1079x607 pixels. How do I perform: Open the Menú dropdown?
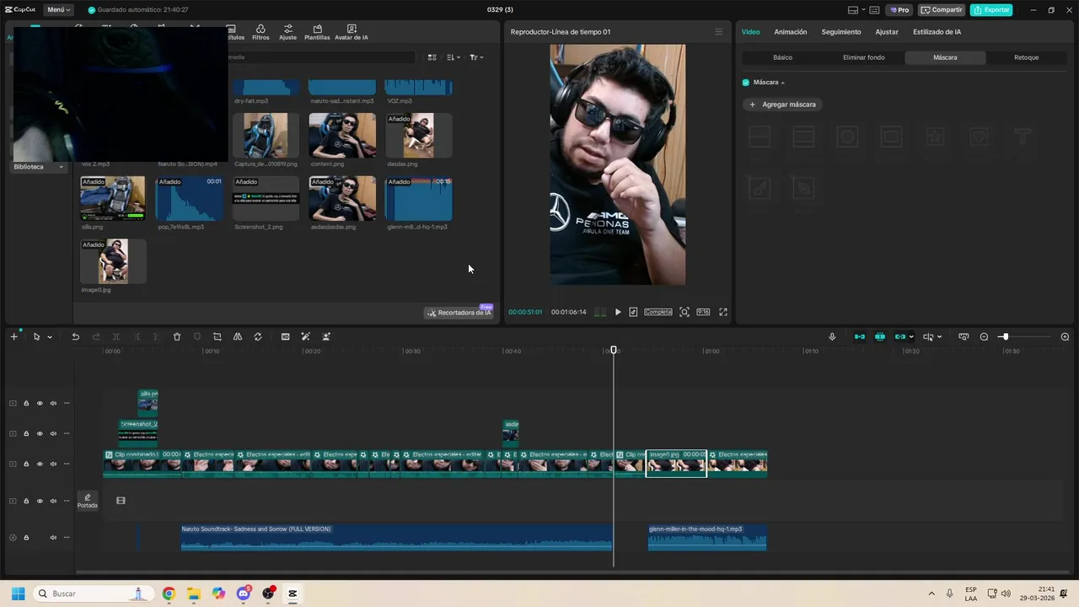click(59, 10)
